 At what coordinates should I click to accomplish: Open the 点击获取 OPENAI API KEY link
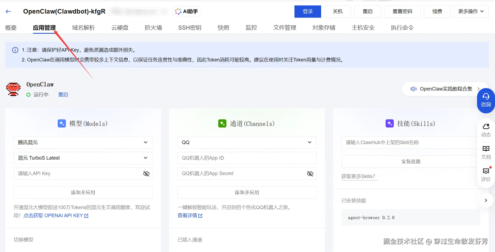coord(56,216)
